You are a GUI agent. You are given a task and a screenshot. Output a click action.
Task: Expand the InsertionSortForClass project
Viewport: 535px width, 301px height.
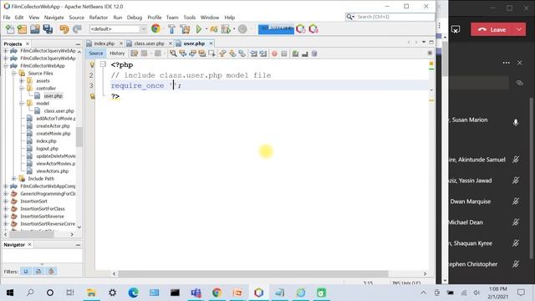(6, 208)
